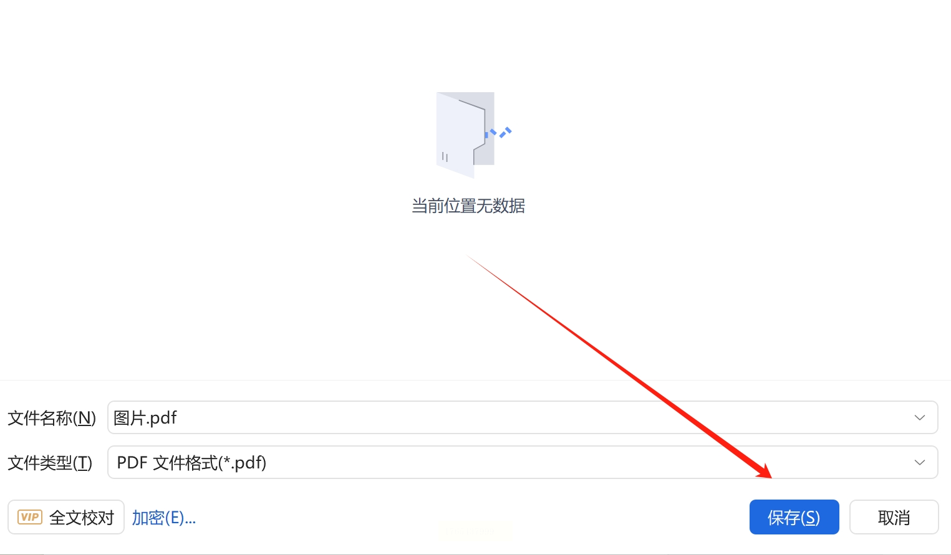The image size is (951, 555).
Task: Open the PDF 文件格式(*.pdf) type combo box
Action: (x=523, y=462)
